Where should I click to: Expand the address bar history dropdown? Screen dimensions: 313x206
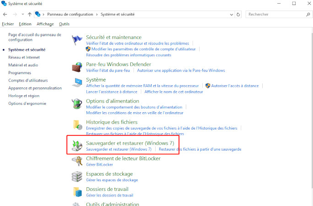click(232, 15)
